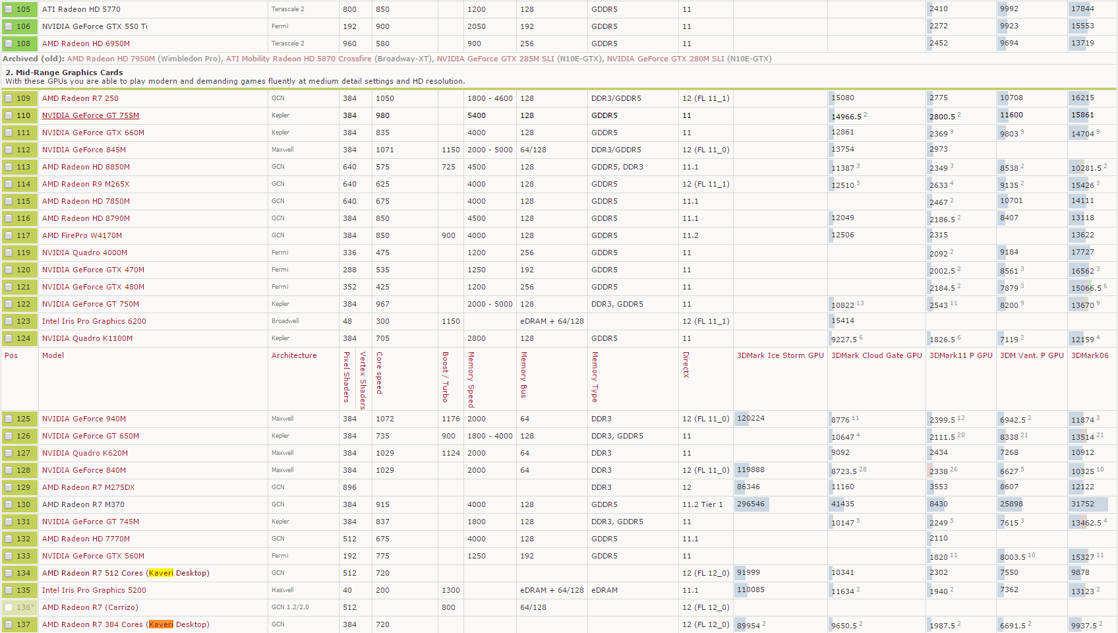Sort by Architecture column header
This screenshot has height=633, width=1118.
[294, 355]
